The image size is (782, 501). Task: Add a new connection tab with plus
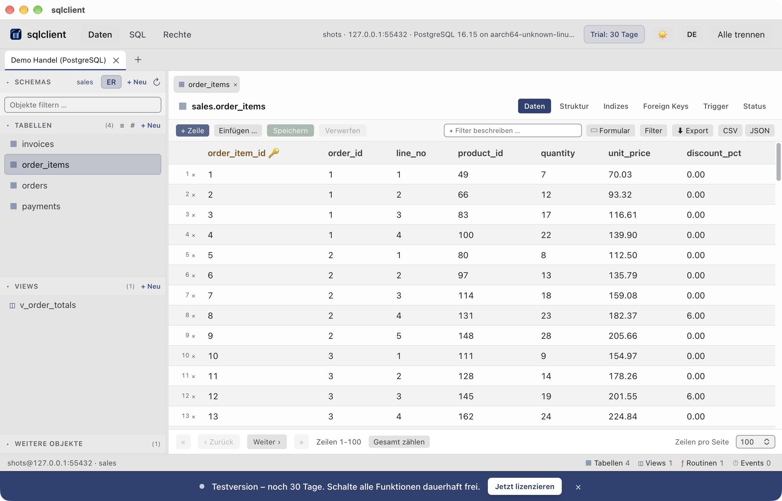point(138,60)
